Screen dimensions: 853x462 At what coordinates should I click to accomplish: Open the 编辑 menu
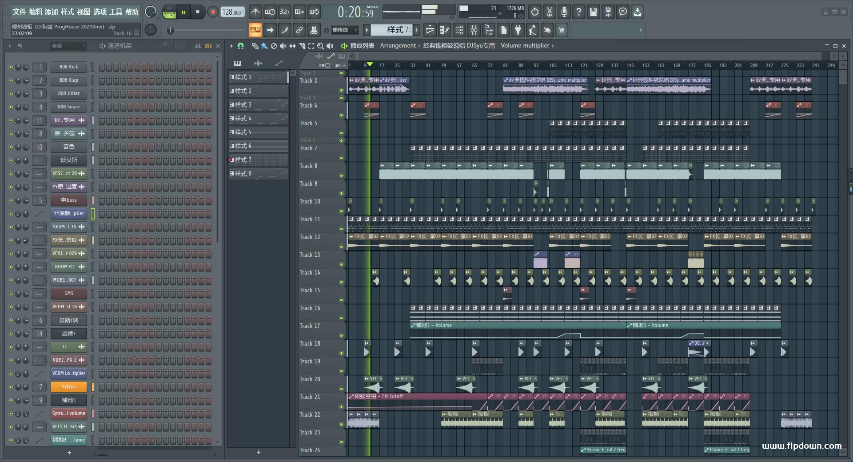[x=36, y=12]
